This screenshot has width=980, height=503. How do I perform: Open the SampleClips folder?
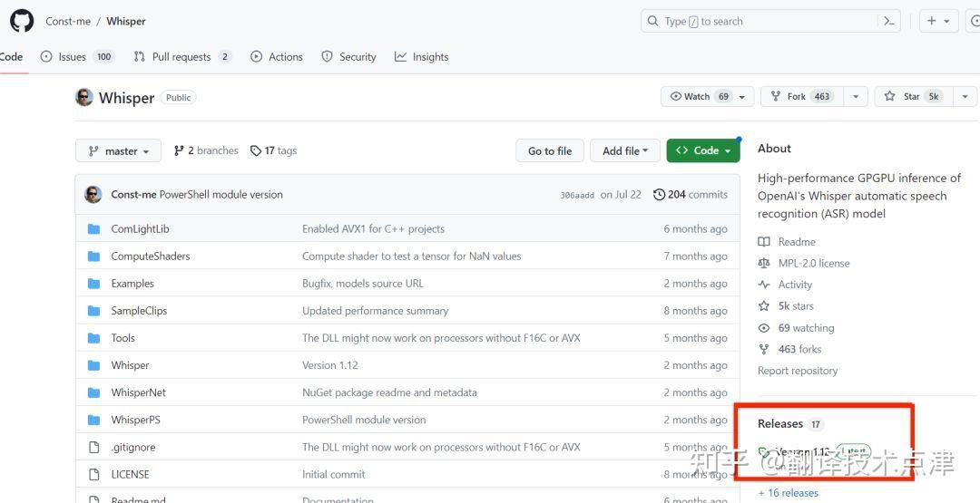(140, 311)
